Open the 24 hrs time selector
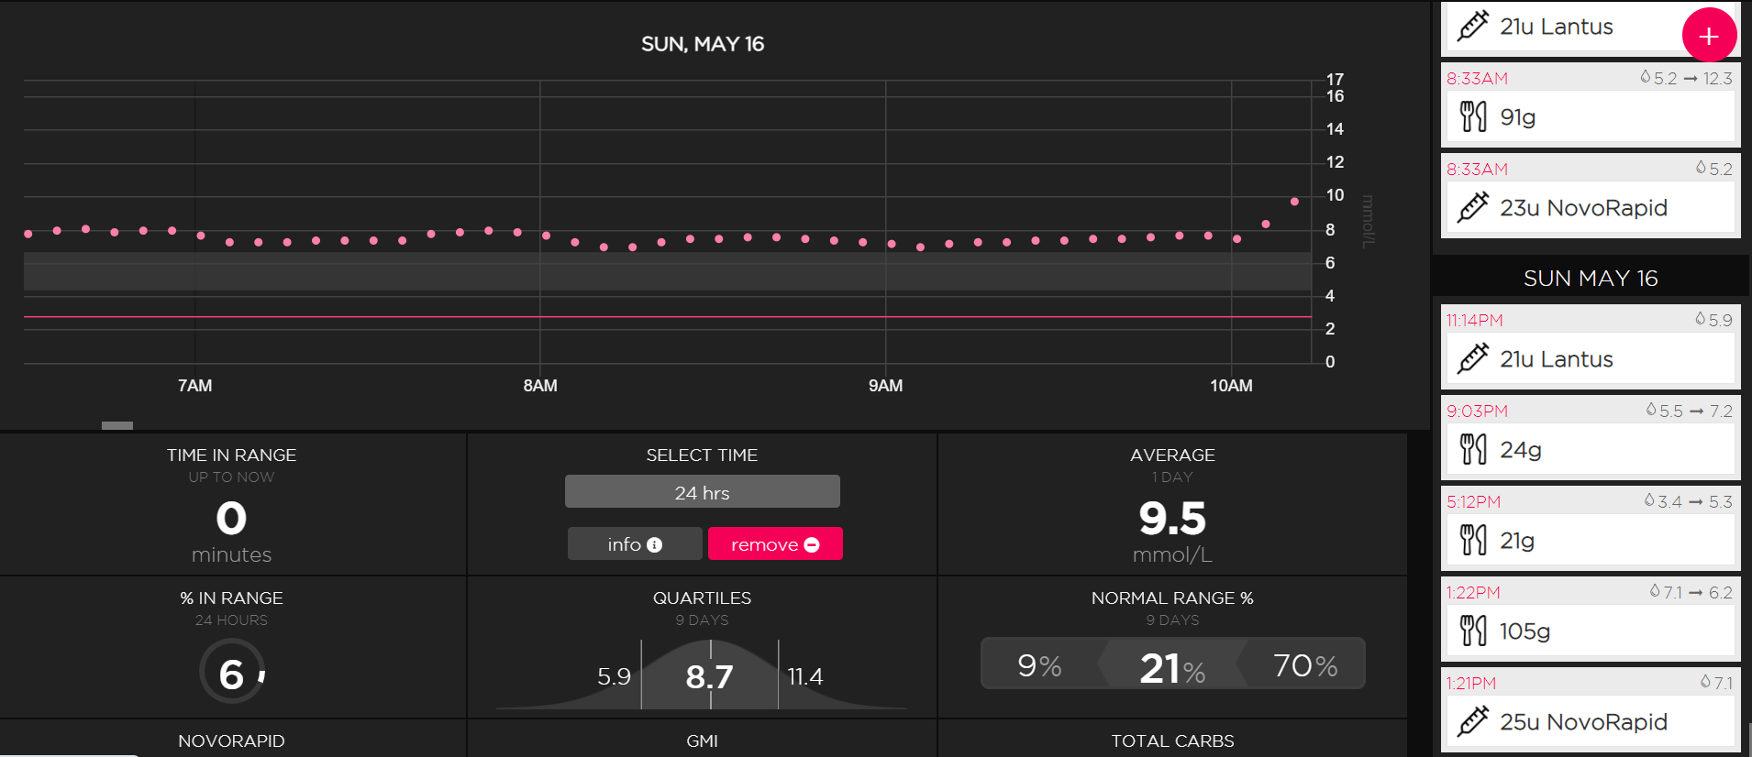 702,492
